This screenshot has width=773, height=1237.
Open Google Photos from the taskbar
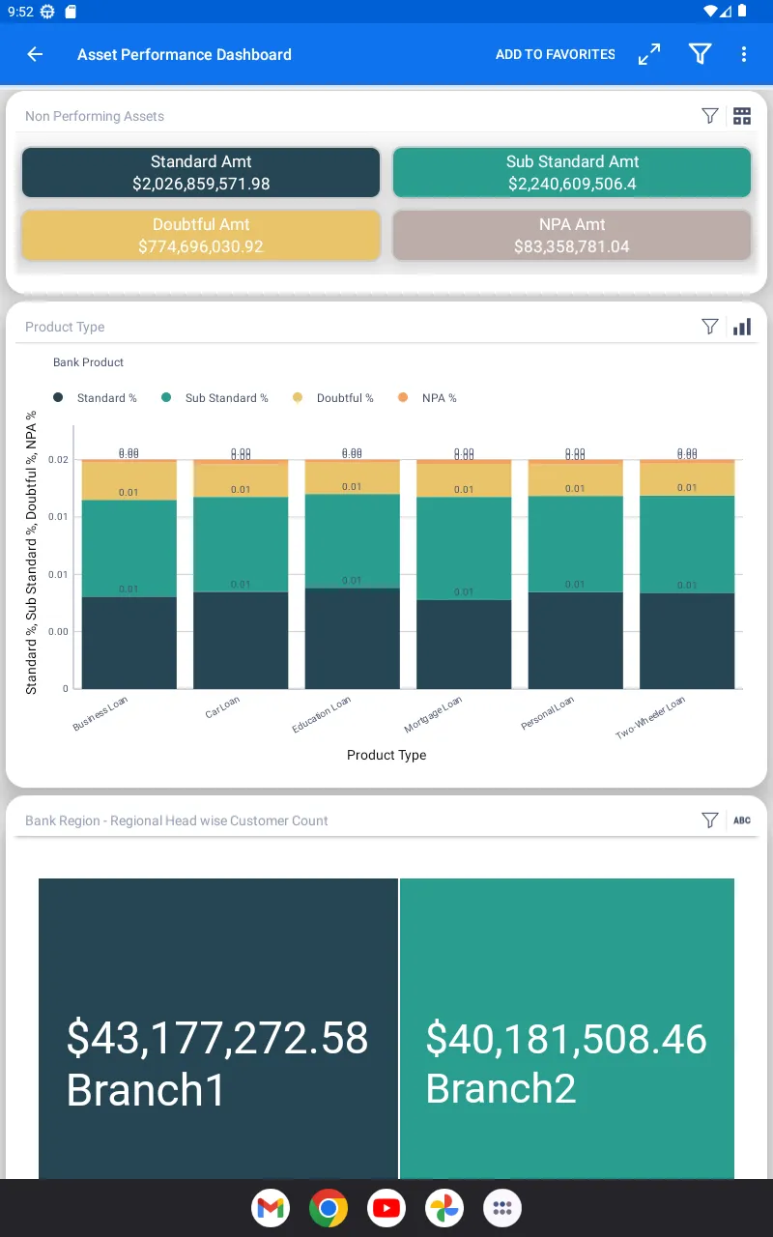click(x=444, y=1208)
